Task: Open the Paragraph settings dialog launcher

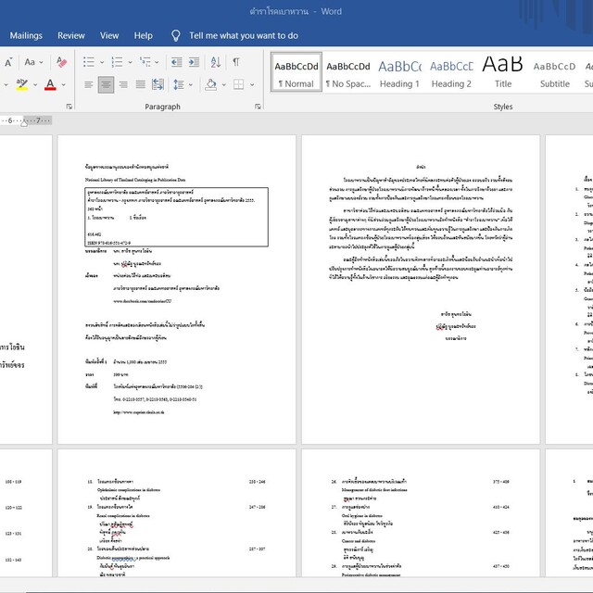Action: 259,107
